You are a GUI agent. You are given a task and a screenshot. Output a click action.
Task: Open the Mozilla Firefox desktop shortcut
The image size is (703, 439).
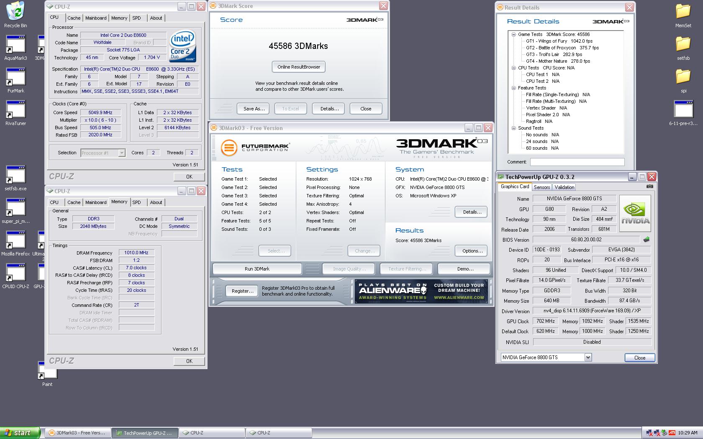click(x=16, y=243)
